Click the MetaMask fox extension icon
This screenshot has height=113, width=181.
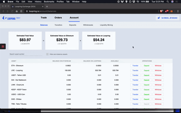[x=171, y=11]
